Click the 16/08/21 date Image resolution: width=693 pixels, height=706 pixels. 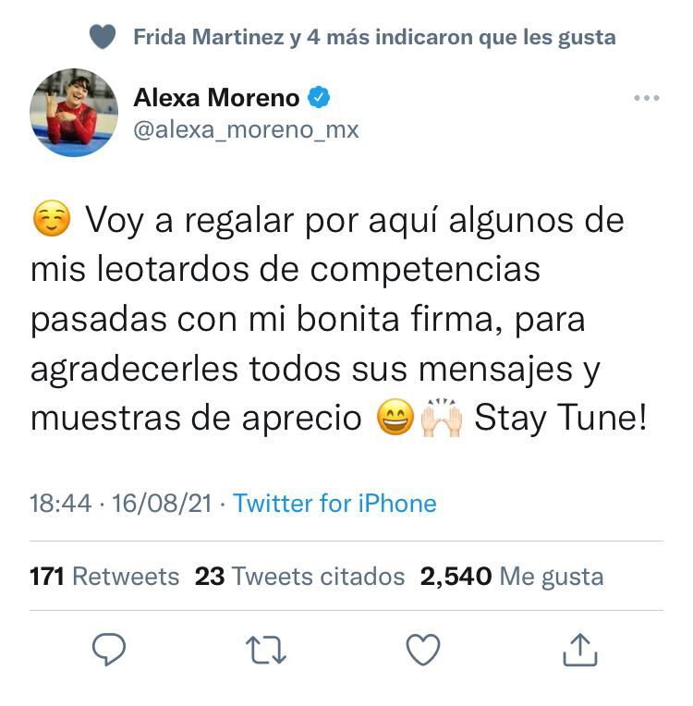pyautogui.click(x=162, y=503)
